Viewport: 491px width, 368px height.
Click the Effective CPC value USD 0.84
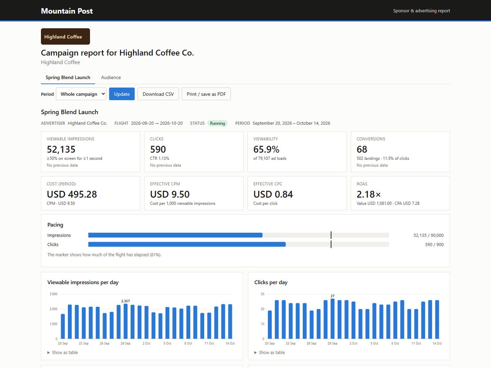[273, 194]
